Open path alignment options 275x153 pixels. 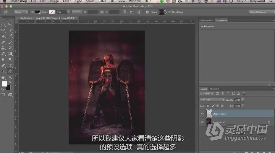pos(132,12)
